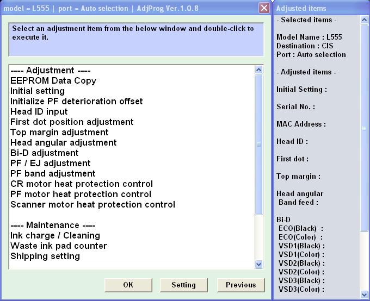Click adjustment list scroll up arrow
Screen dimensions: 370x301
click(259, 70)
